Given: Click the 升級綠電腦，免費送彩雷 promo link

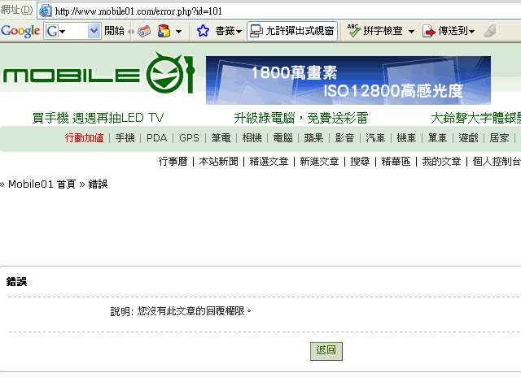Looking at the screenshot, I should 300,118.
